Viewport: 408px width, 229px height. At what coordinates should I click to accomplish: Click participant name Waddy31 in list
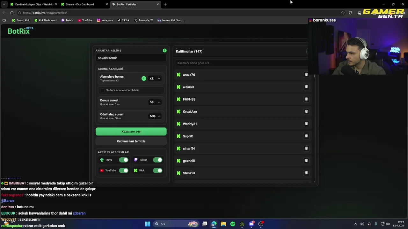pyautogui.click(x=190, y=124)
